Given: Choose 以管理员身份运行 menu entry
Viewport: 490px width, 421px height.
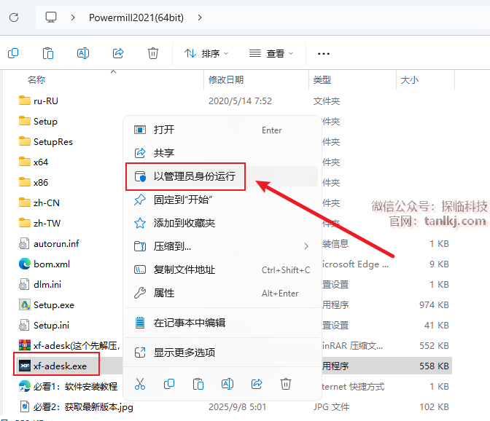Looking at the screenshot, I should [222, 176].
